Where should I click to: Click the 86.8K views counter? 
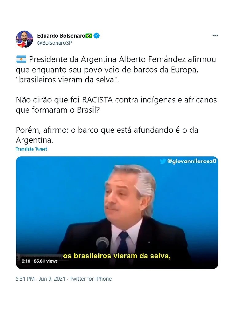(x=45, y=261)
